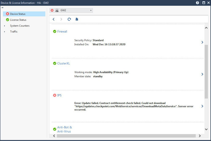Click the 'Standard' security policy value

[x=98, y=40]
